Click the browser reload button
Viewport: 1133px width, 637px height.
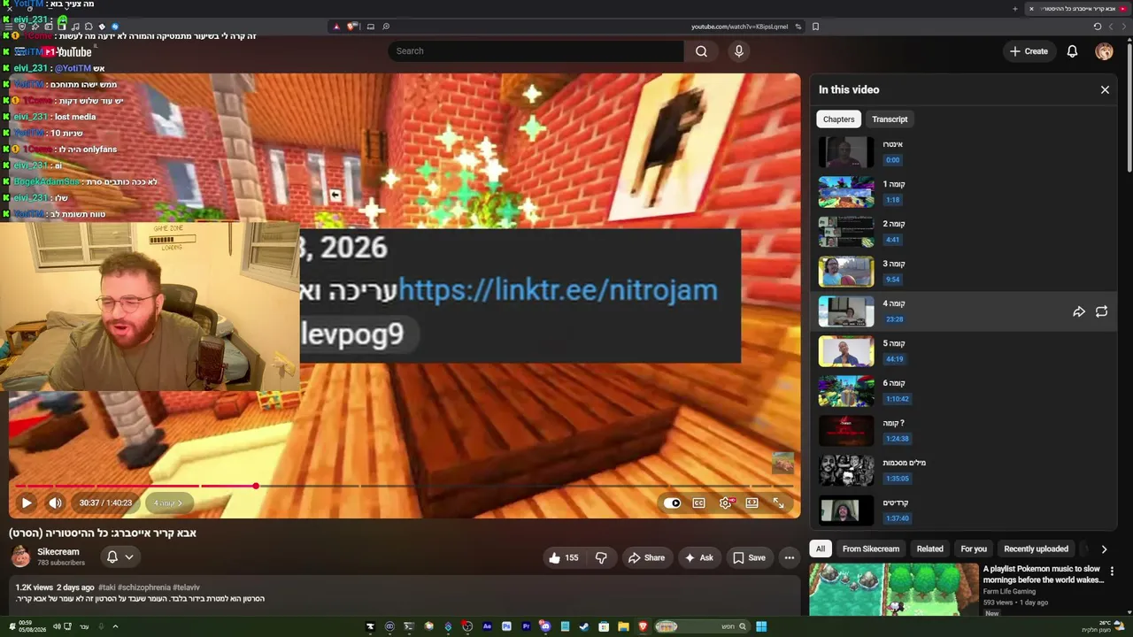[1097, 27]
